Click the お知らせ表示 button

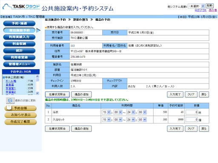pos(20,115)
